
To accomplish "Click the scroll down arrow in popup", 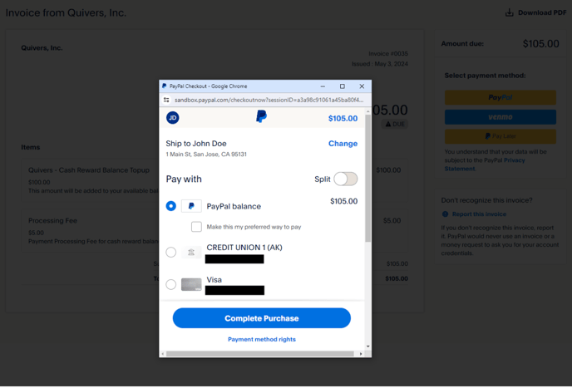I will pos(367,346).
